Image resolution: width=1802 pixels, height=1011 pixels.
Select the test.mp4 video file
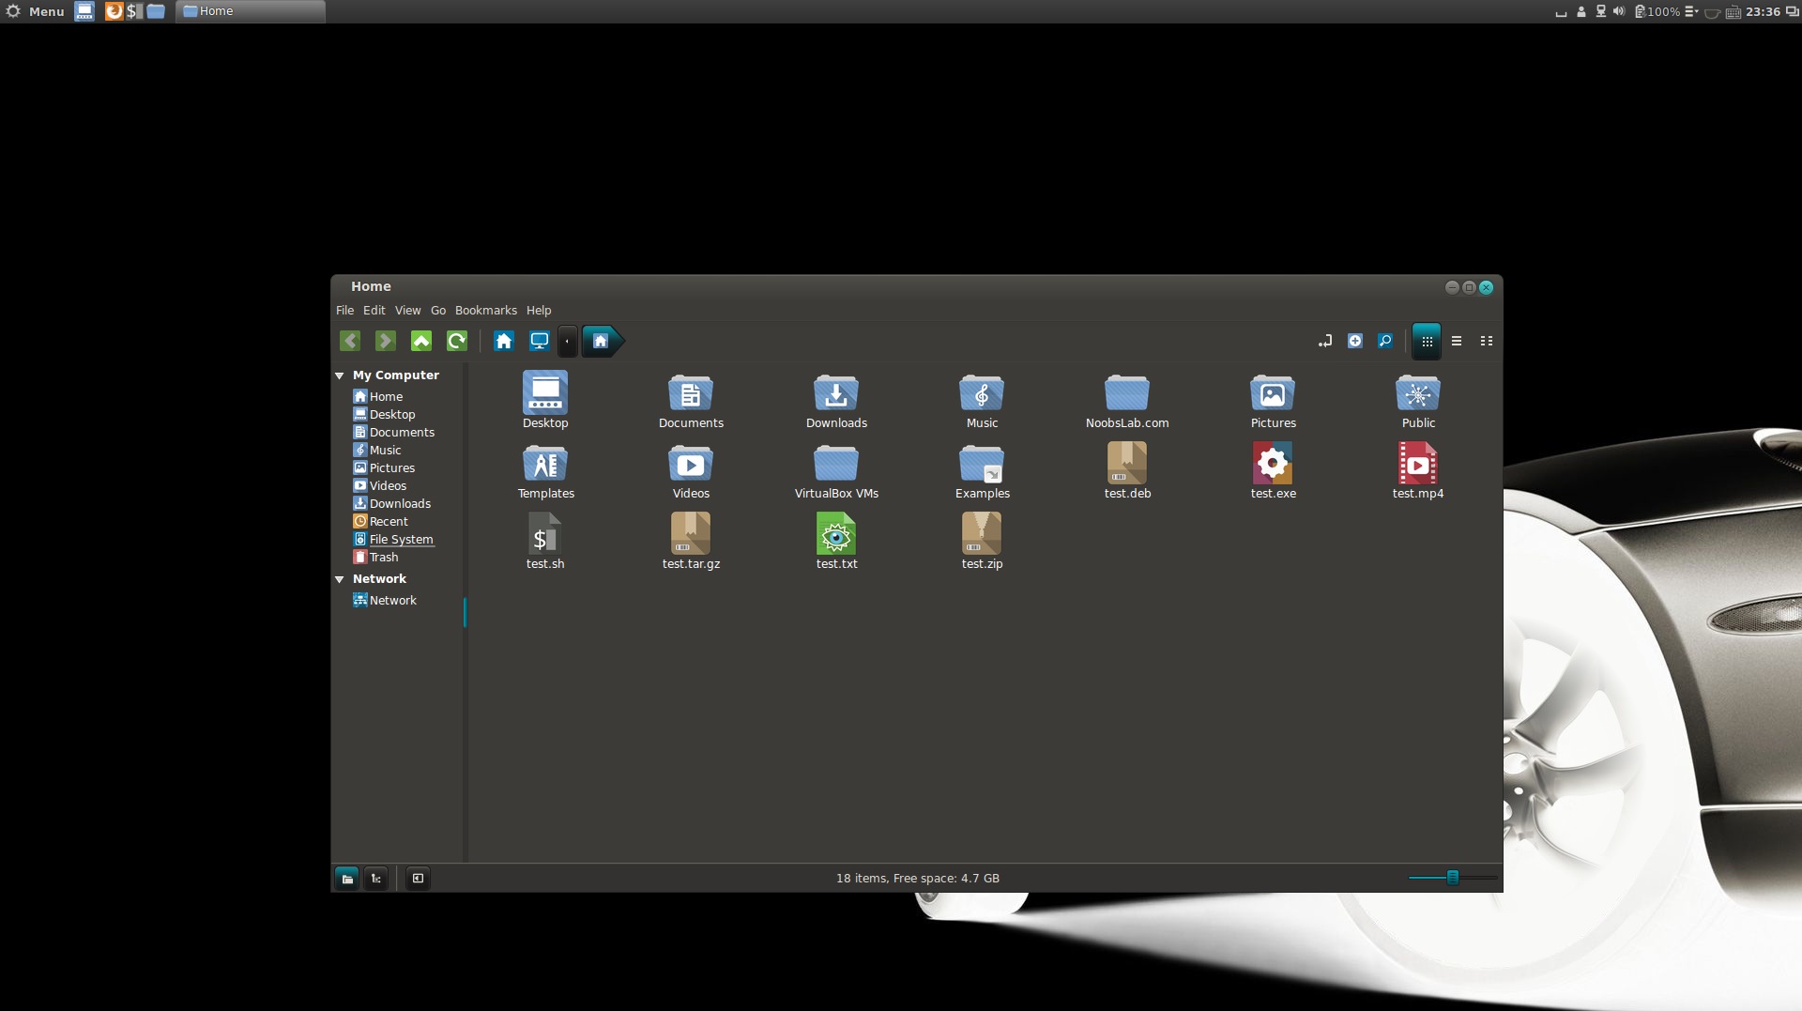[x=1418, y=464]
